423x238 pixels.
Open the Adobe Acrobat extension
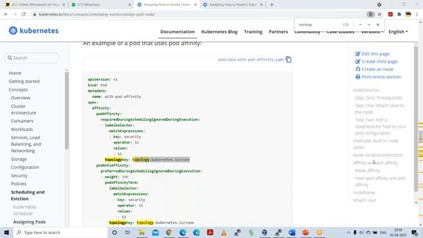pos(391,15)
